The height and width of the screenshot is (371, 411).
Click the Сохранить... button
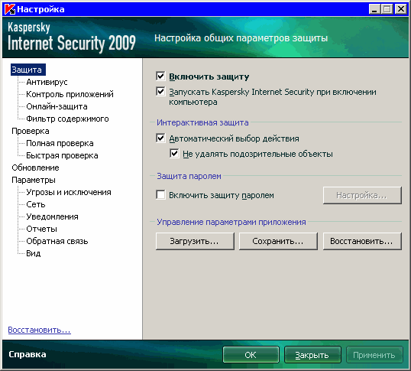tap(278, 241)
